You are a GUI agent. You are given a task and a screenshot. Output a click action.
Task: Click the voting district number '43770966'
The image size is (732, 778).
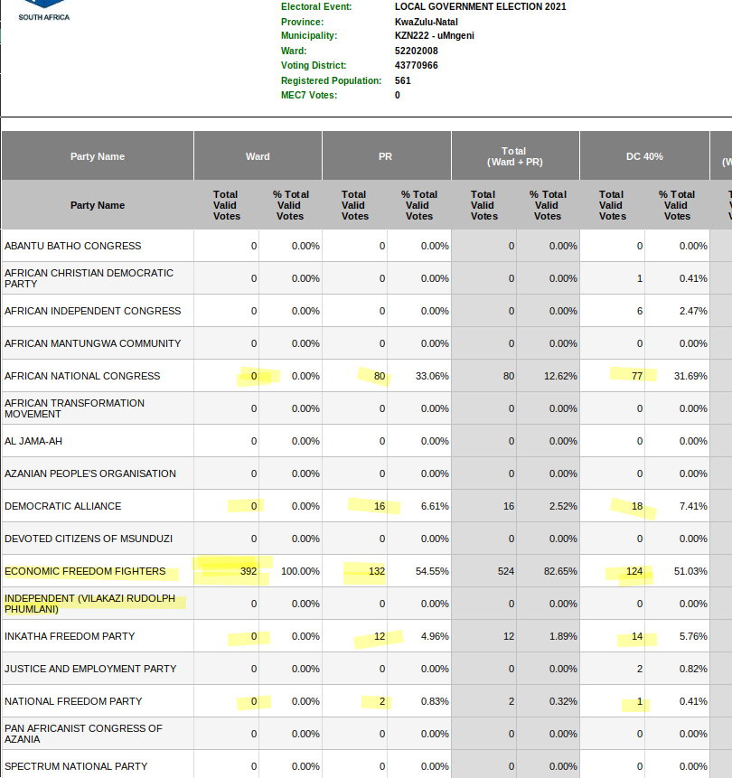coord(416,65)
